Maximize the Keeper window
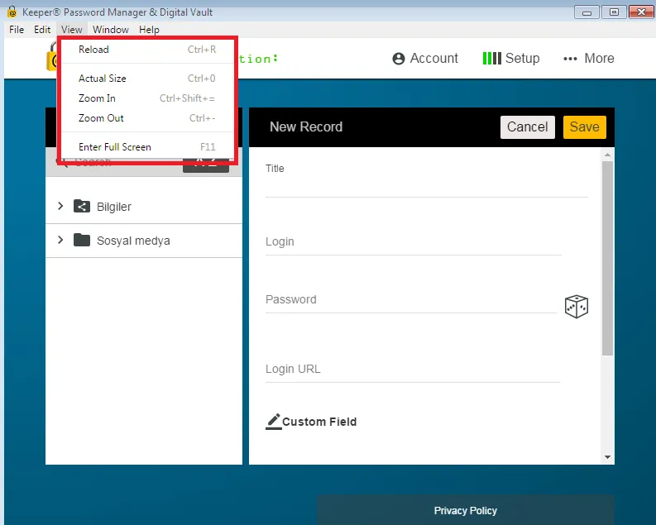Screen dimensions: 656x525 click(614, 12)
